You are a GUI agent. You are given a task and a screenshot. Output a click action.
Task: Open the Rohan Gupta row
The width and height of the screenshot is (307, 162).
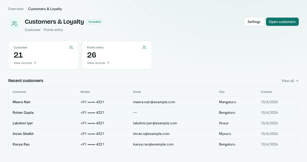click(x=154, y=112)
